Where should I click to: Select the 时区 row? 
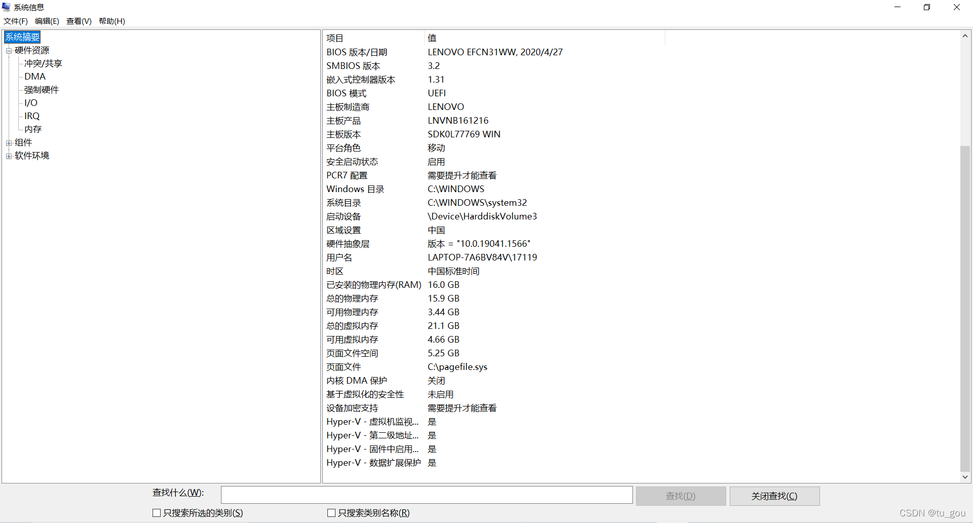click(494, 271)
